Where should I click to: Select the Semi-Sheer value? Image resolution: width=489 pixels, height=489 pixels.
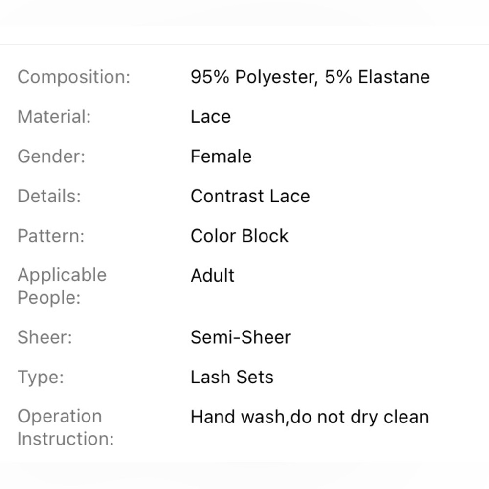pos(241,337)
